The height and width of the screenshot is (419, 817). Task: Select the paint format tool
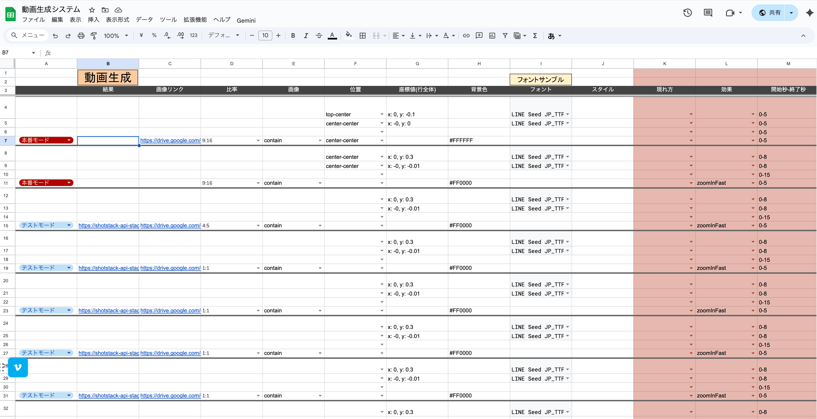pyautogui.click(x=94, y=36)
